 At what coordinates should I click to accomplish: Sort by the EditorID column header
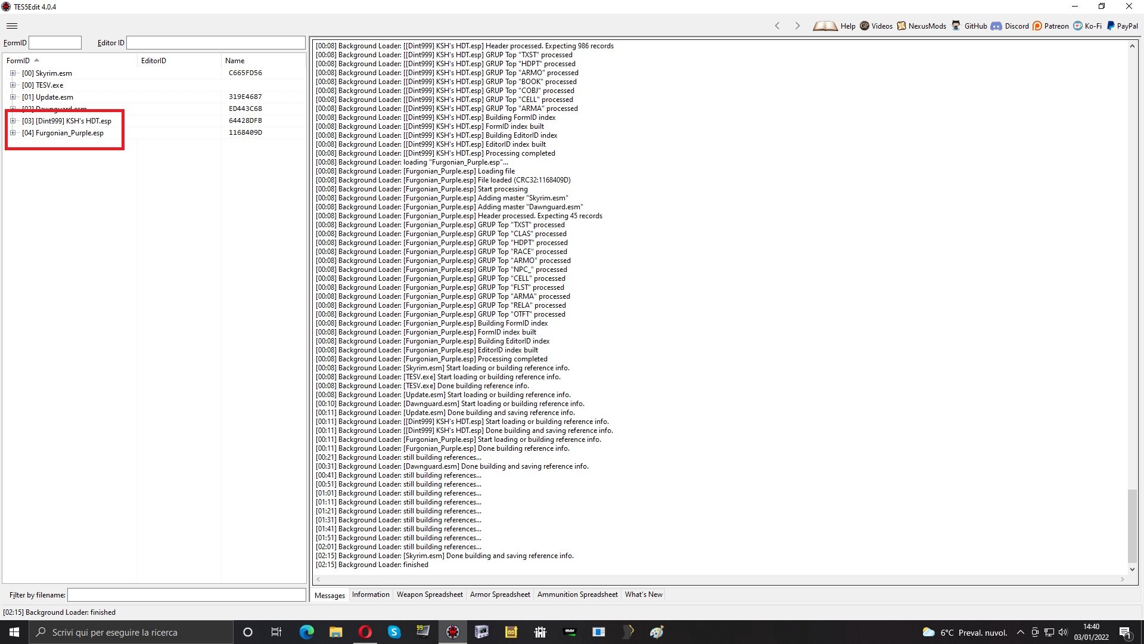click(x=179, y=60)
